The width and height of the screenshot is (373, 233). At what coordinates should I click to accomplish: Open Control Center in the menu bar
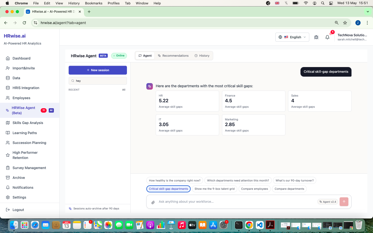[x=331, y=3]
